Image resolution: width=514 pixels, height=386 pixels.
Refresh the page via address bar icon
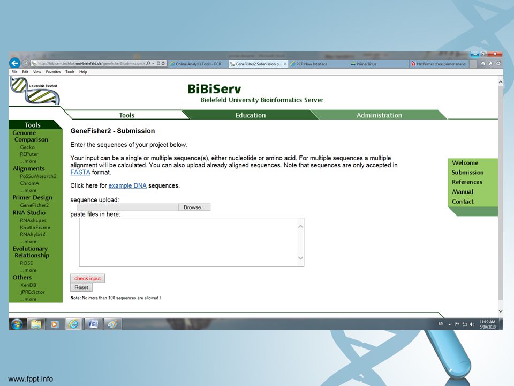pyautogui.click(x=163, y=63)
